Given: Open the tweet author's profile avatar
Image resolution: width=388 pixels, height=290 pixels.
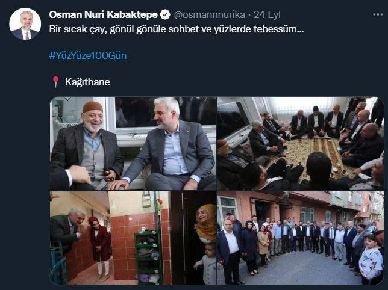Looking at the screenshot, I should (25, 24).
